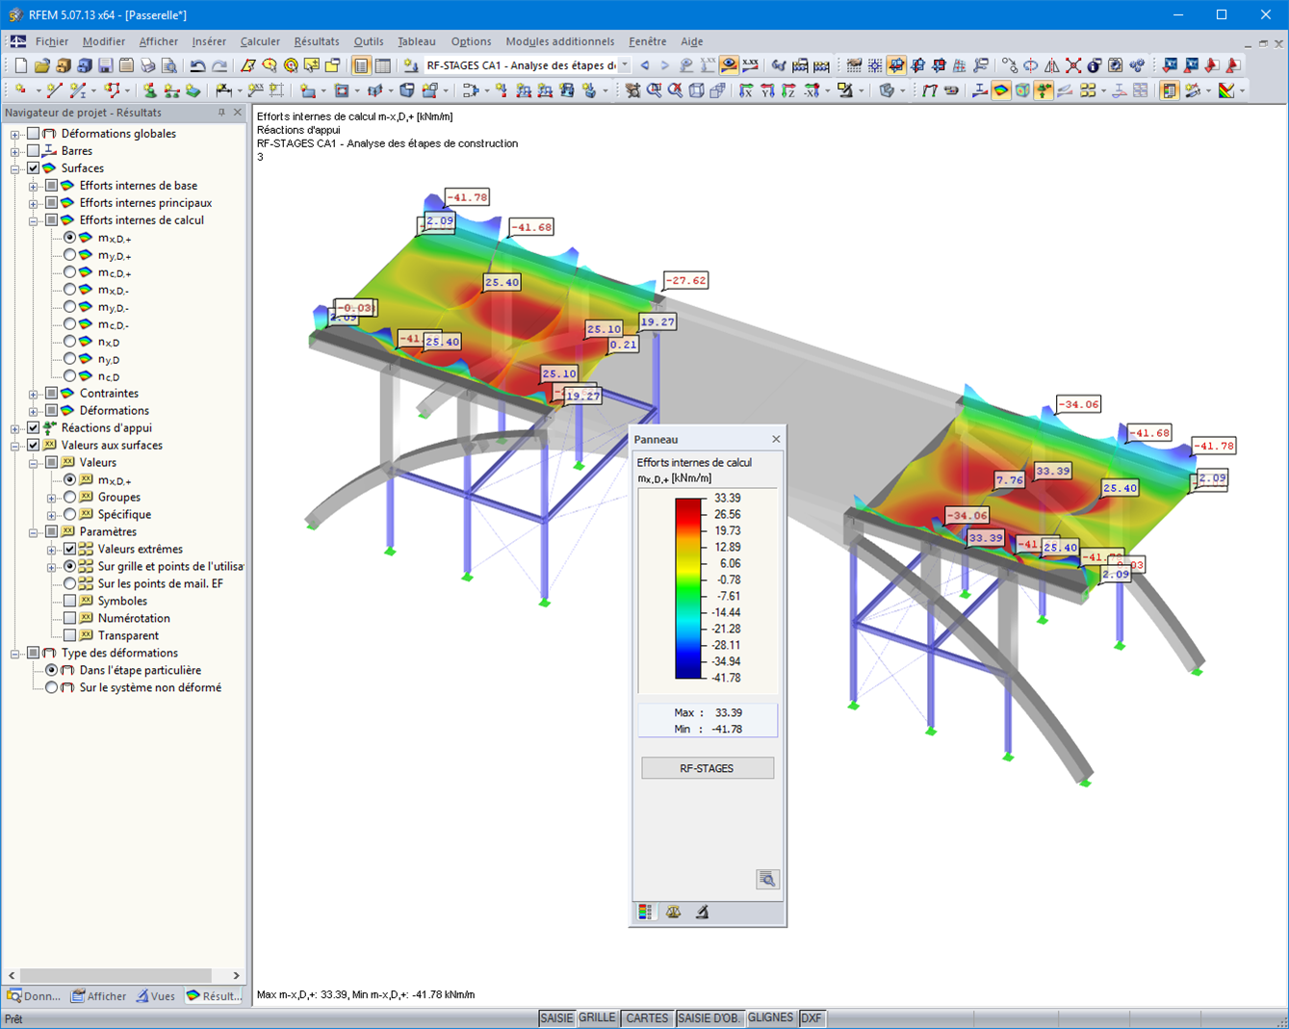This screenshot has height=1029, width=1289.
Task: Click the view in X direction icon
Action: [746, 90]
